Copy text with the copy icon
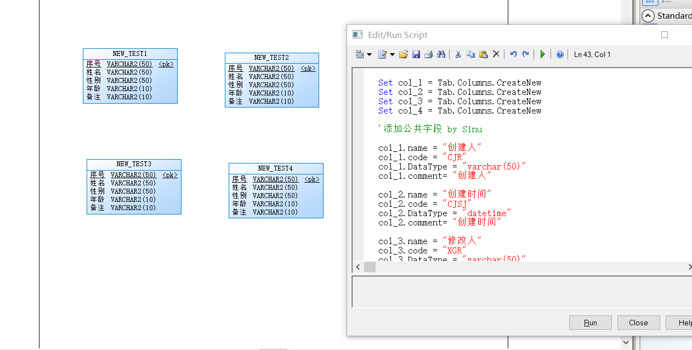 471,54
